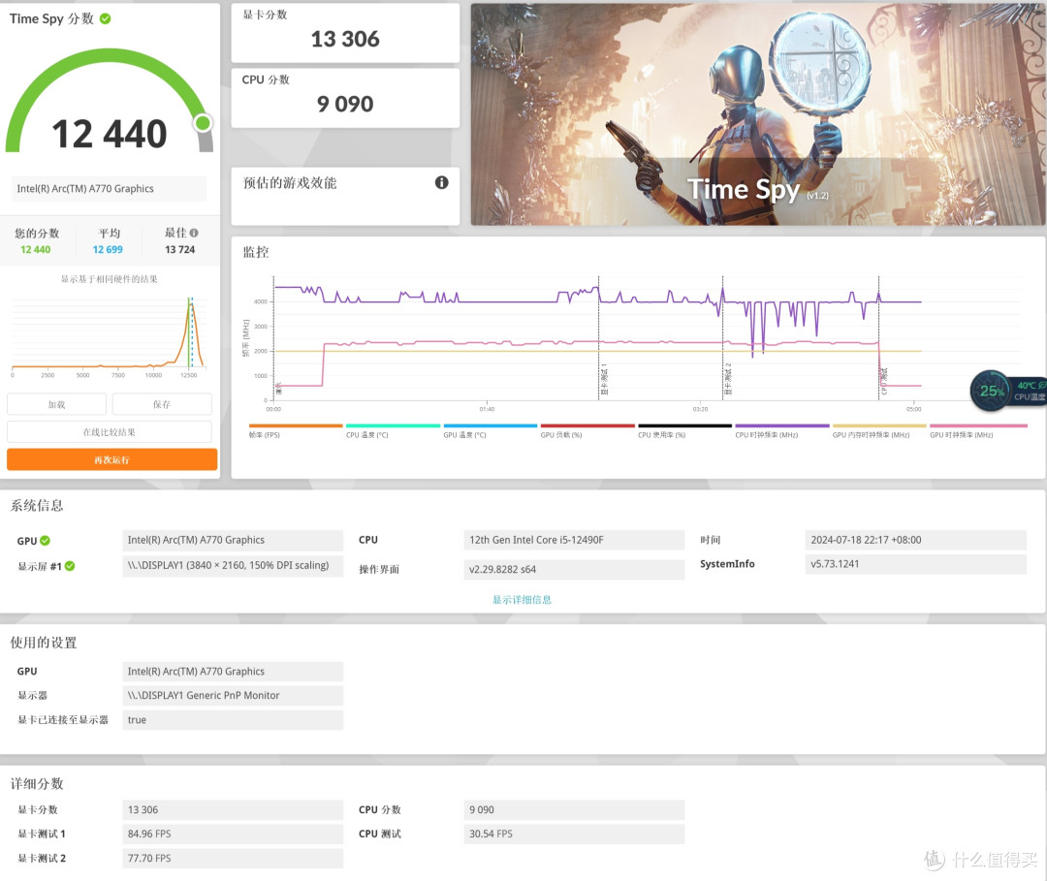Click the main score 12 440
Screen dimensions: 1047x881
coord(110,134)
